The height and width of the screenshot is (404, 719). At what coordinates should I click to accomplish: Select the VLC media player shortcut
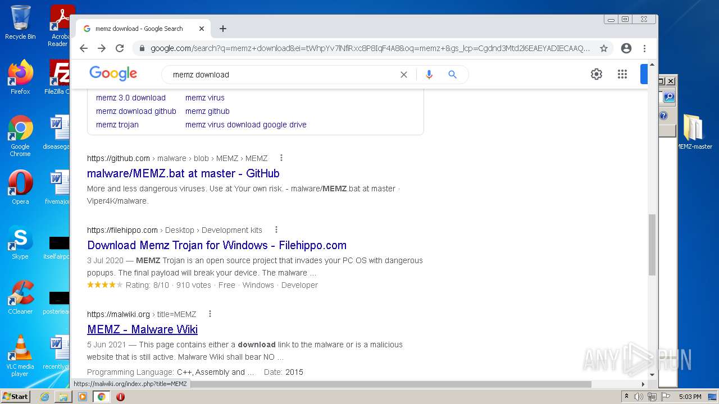point(20,356)
